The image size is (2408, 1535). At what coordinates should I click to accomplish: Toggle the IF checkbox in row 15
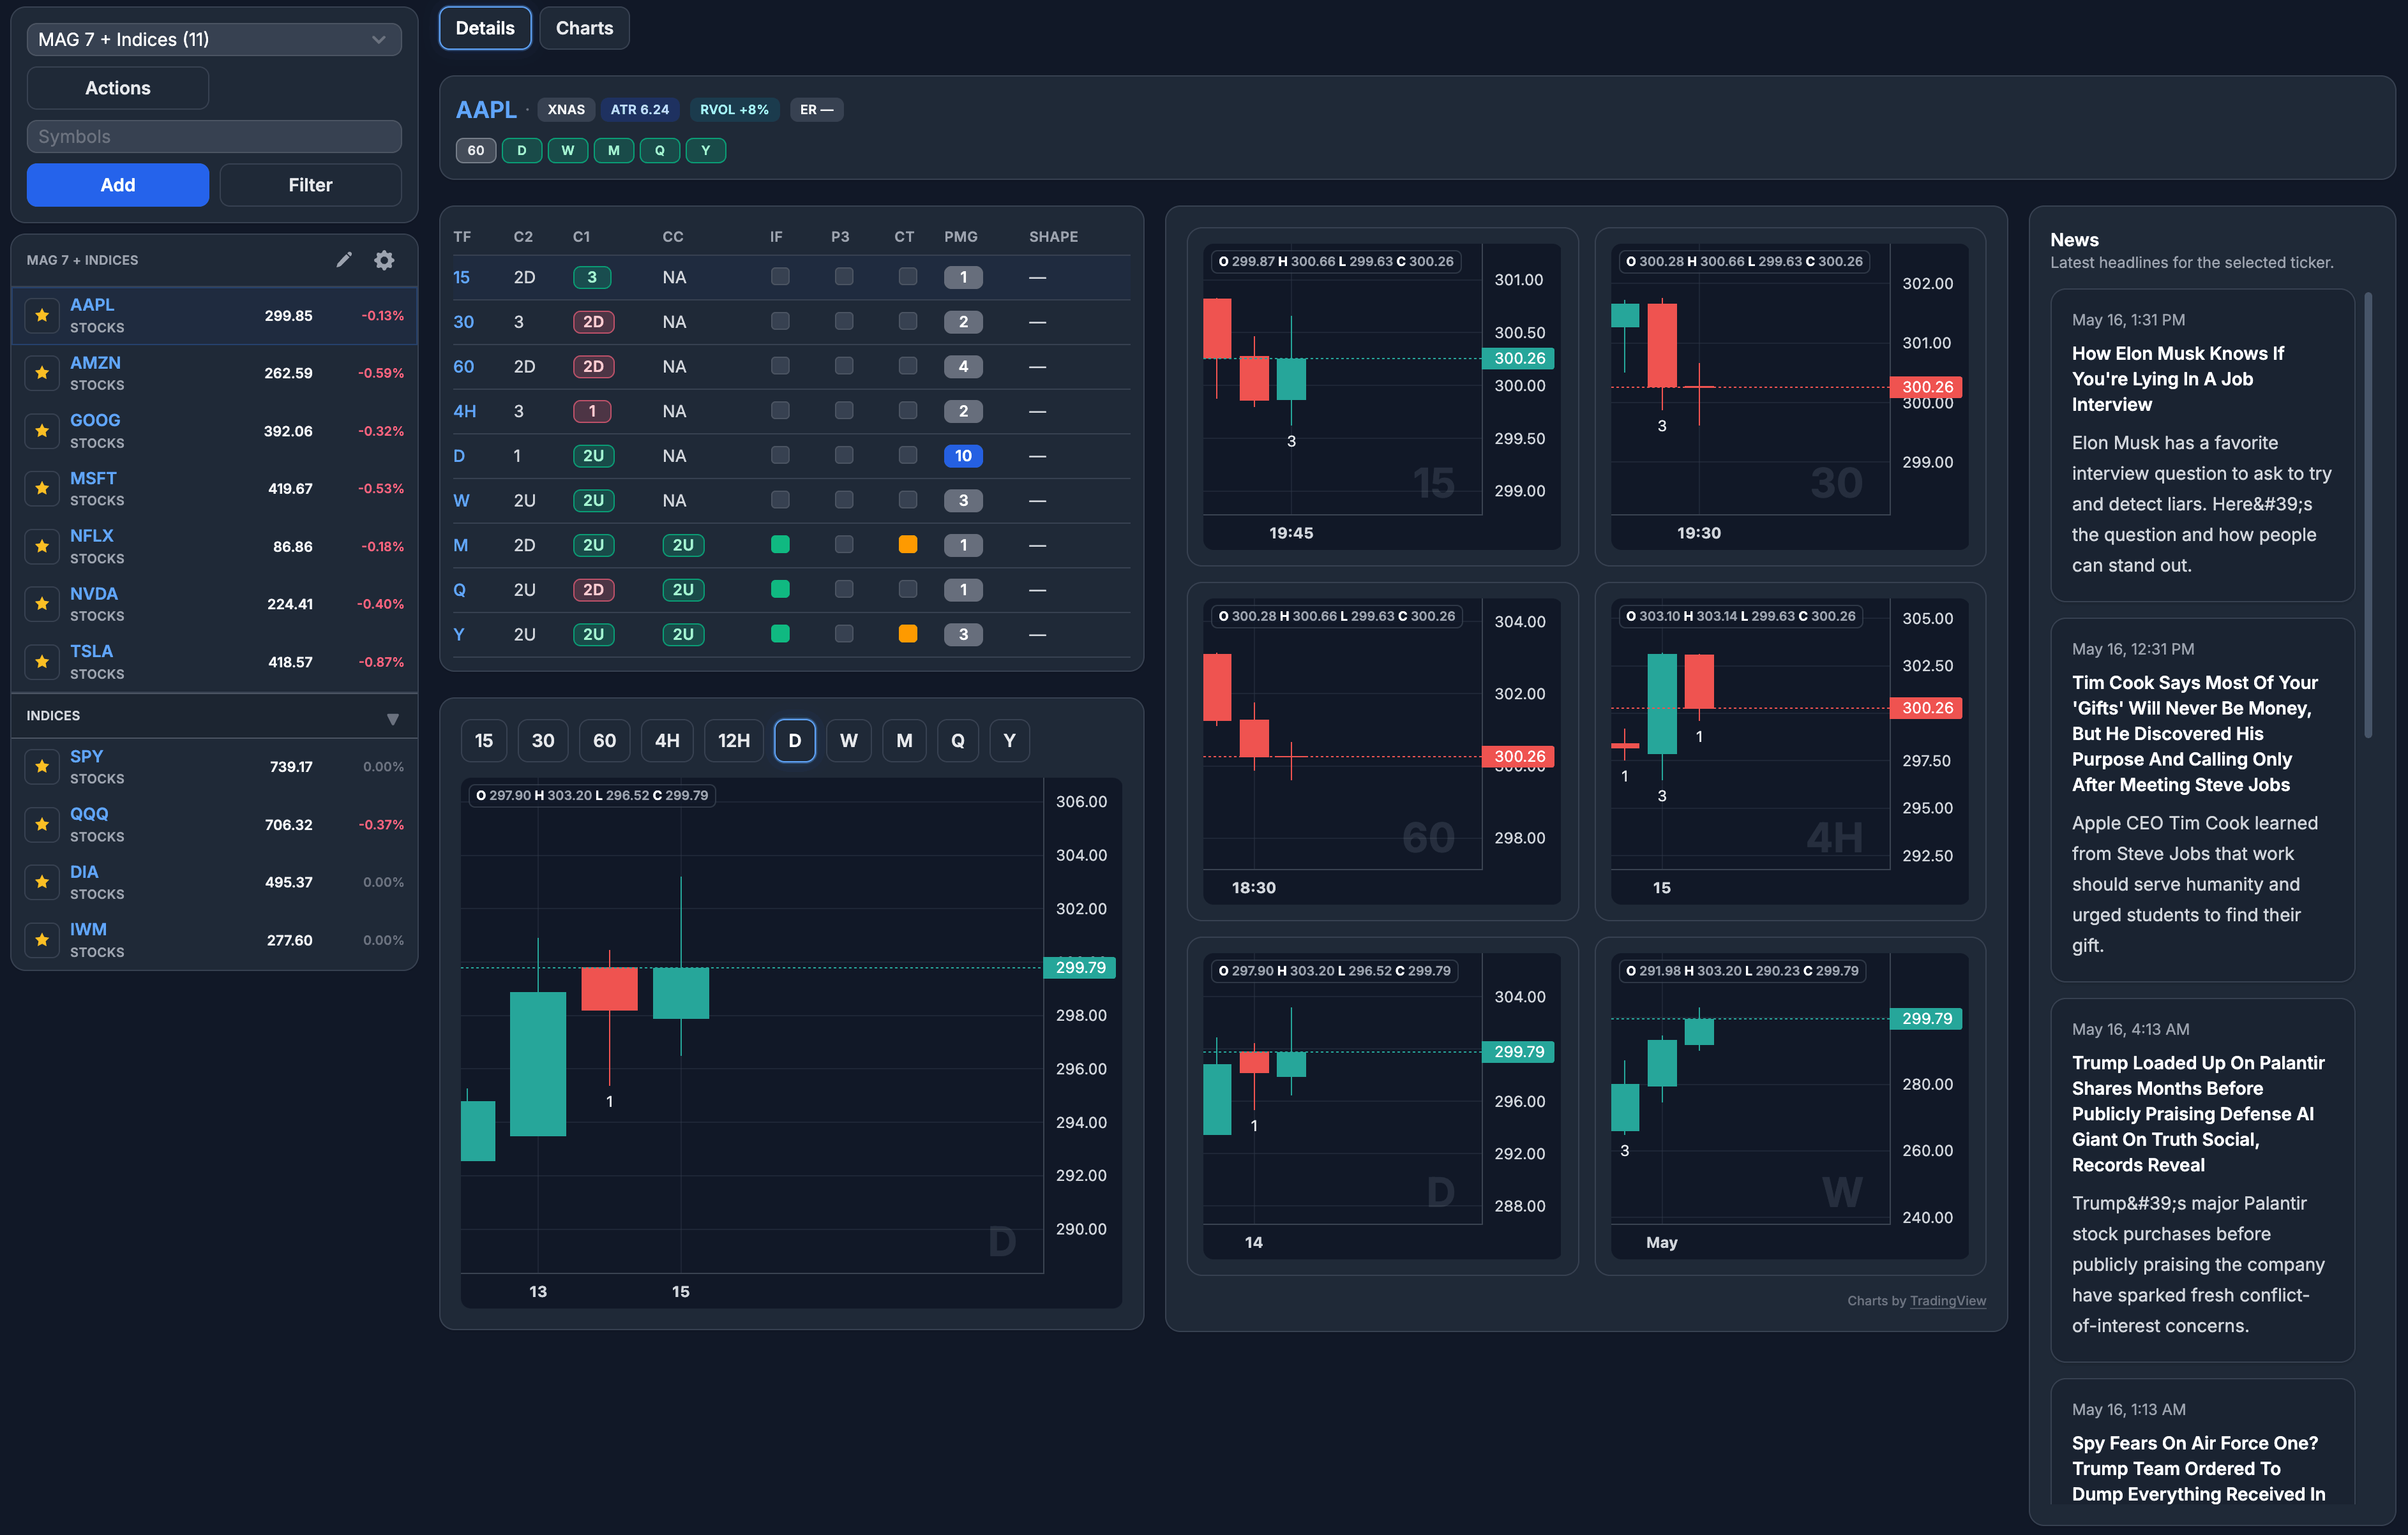pyautogui.click(x=780, y=277)
